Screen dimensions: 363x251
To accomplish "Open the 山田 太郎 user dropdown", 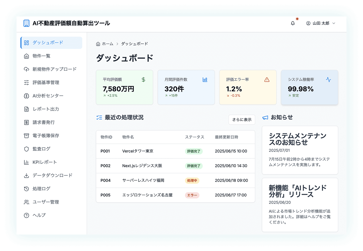I will [x=321, y=23].
